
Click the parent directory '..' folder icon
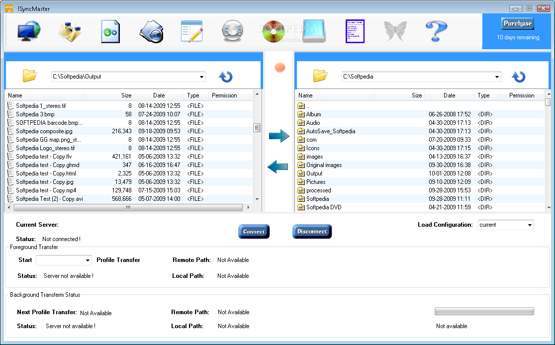point(301,106)
